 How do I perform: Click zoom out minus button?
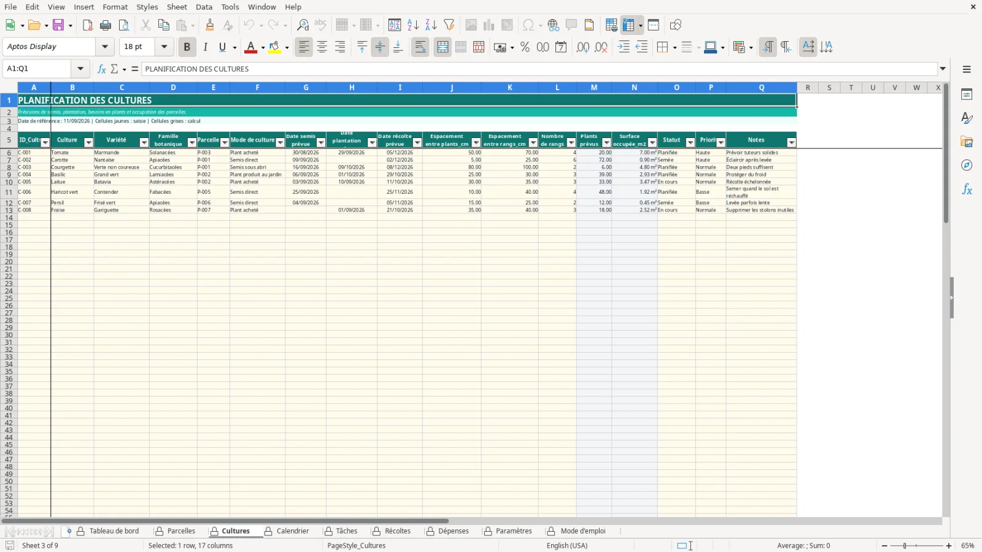884,546
